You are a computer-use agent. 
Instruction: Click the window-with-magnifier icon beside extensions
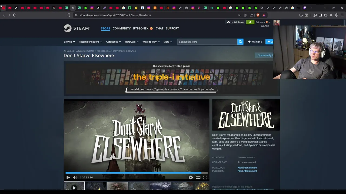pos(307,15)
